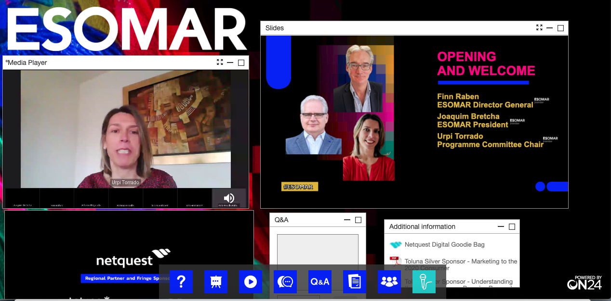Enter fullscreen in the Slides window

click(539, 28)
